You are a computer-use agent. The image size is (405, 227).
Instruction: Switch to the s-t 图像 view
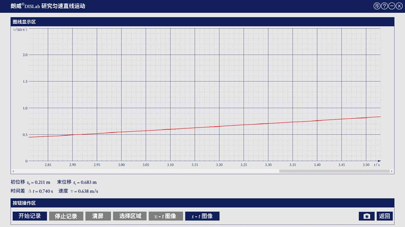point(202,216)
